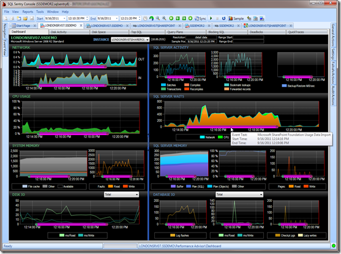The height and width of the screenshot is (254, 341).
Task: Expand the Navigator side panel
Action: (5, 31)
